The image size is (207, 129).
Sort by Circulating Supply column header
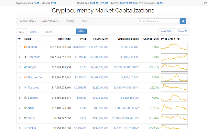coord(128,39)
